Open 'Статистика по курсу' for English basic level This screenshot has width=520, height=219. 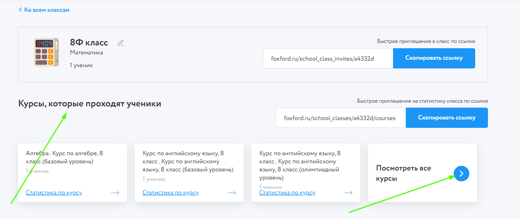click(171, 193)
